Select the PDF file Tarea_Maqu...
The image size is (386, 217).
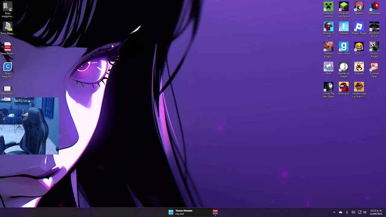(x=8, y=49)
